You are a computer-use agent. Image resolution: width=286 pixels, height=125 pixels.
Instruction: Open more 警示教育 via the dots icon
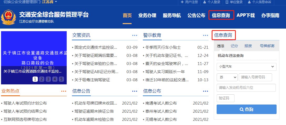(206, 35)
